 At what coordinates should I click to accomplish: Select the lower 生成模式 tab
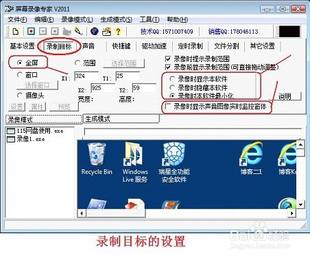pos(121,119)
